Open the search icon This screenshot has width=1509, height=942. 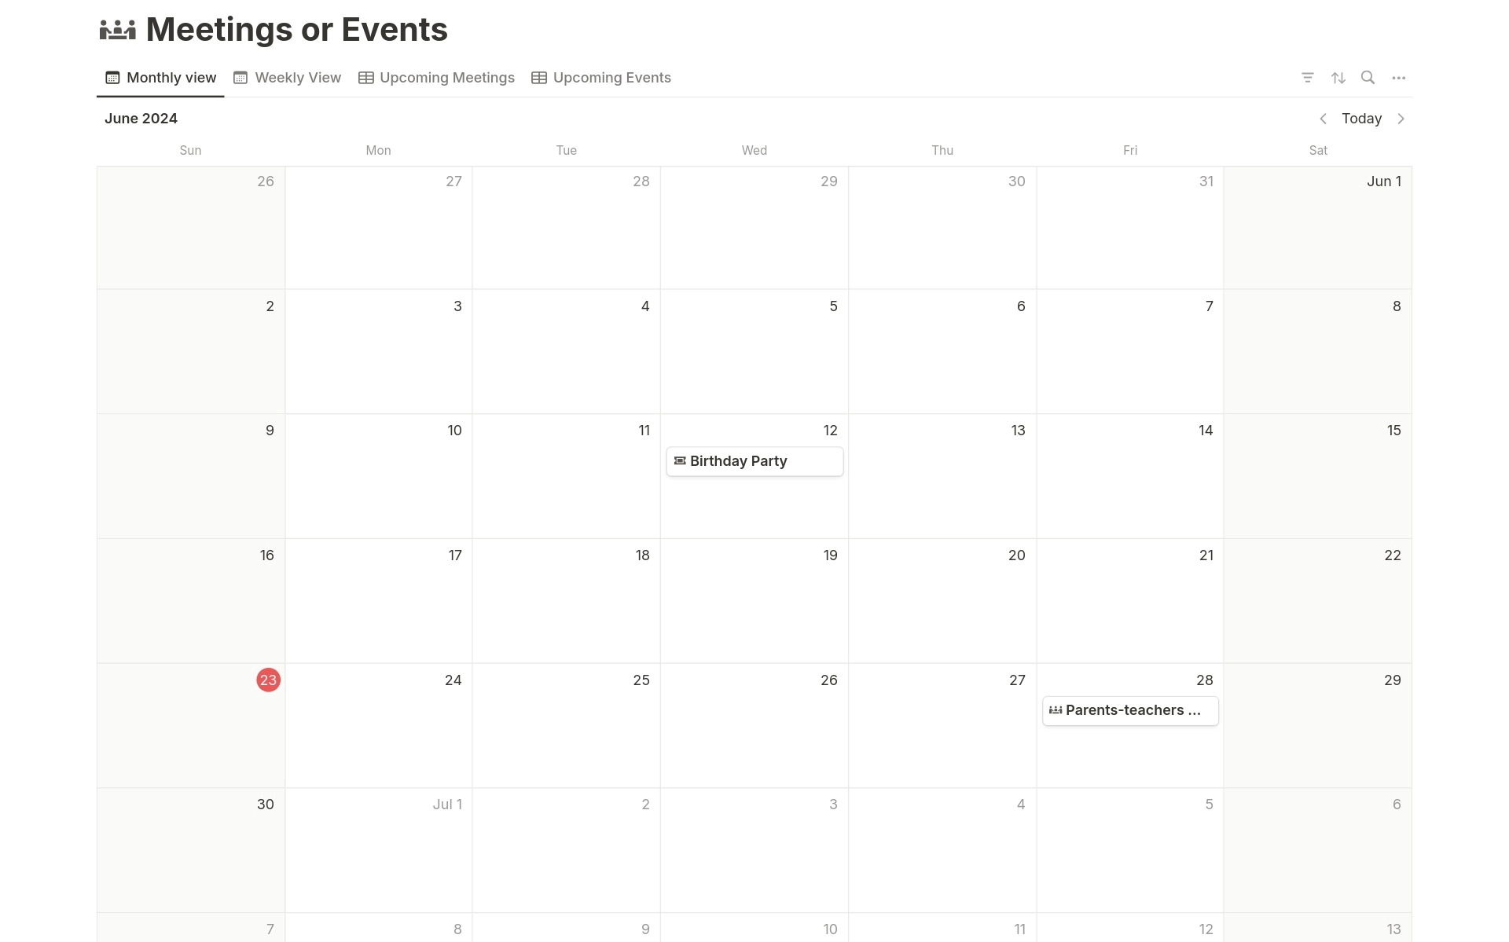coord(1368,77)
